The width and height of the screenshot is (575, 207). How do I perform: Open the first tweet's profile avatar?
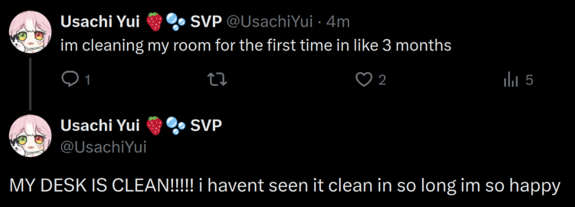coord(30,32)
